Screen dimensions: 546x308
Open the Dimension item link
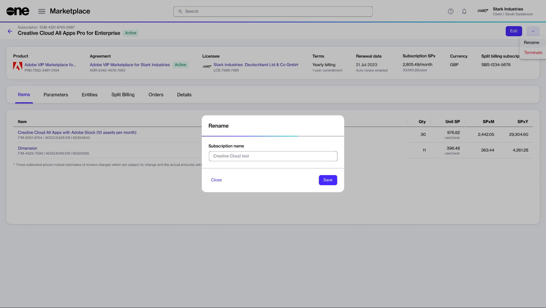point(28,148)
